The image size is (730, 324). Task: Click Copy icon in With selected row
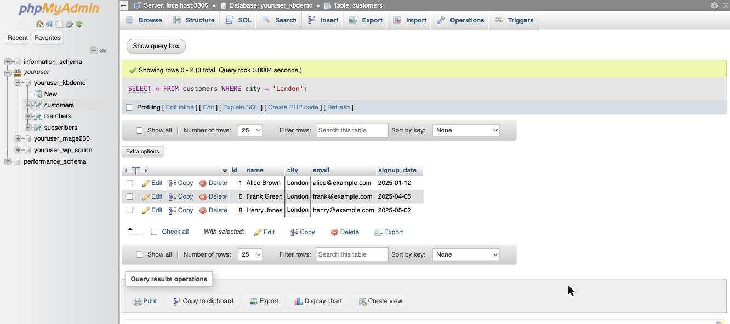point(294,233)
